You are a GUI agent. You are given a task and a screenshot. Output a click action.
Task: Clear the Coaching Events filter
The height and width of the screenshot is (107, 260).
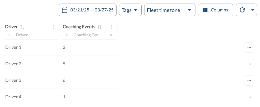111,35
